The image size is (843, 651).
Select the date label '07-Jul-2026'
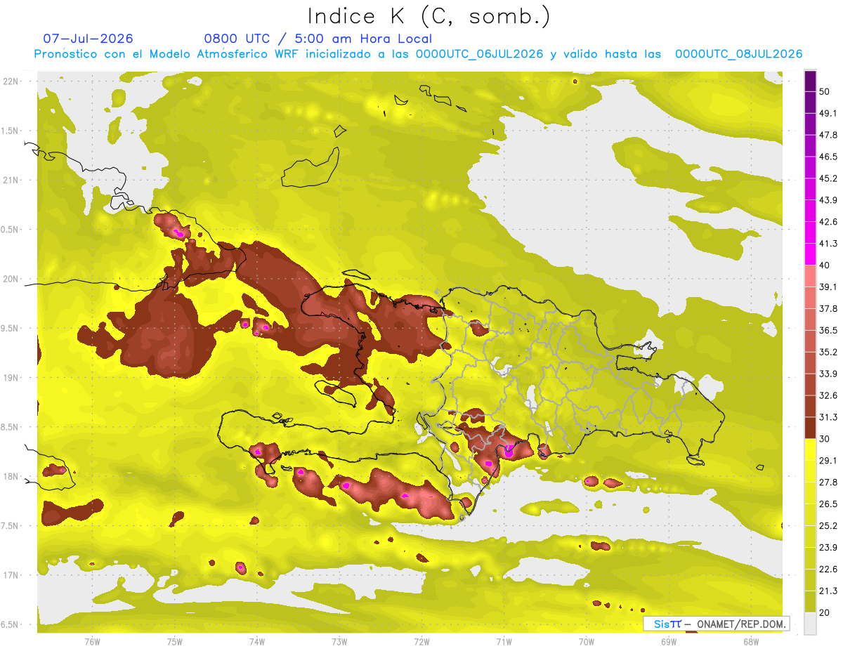click(x=88, y=39)
